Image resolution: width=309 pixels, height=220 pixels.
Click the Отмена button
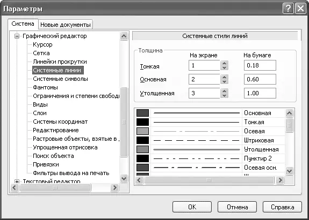coord(237,207)
